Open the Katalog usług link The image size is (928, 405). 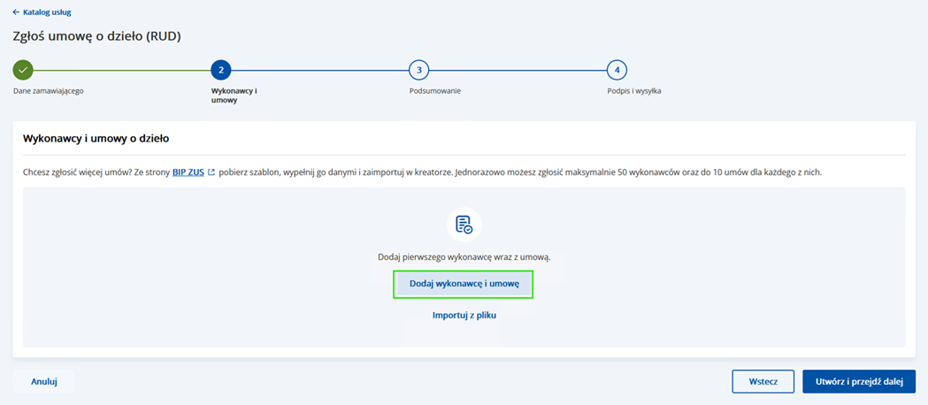(47, 12)
